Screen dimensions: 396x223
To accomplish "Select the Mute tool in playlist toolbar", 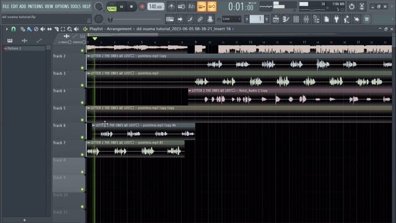I will pyautogui.click(x=43, y=29).
